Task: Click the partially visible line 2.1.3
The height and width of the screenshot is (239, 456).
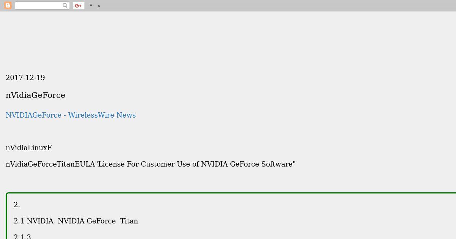Action: pyautogui.click(x=22, y=236)
